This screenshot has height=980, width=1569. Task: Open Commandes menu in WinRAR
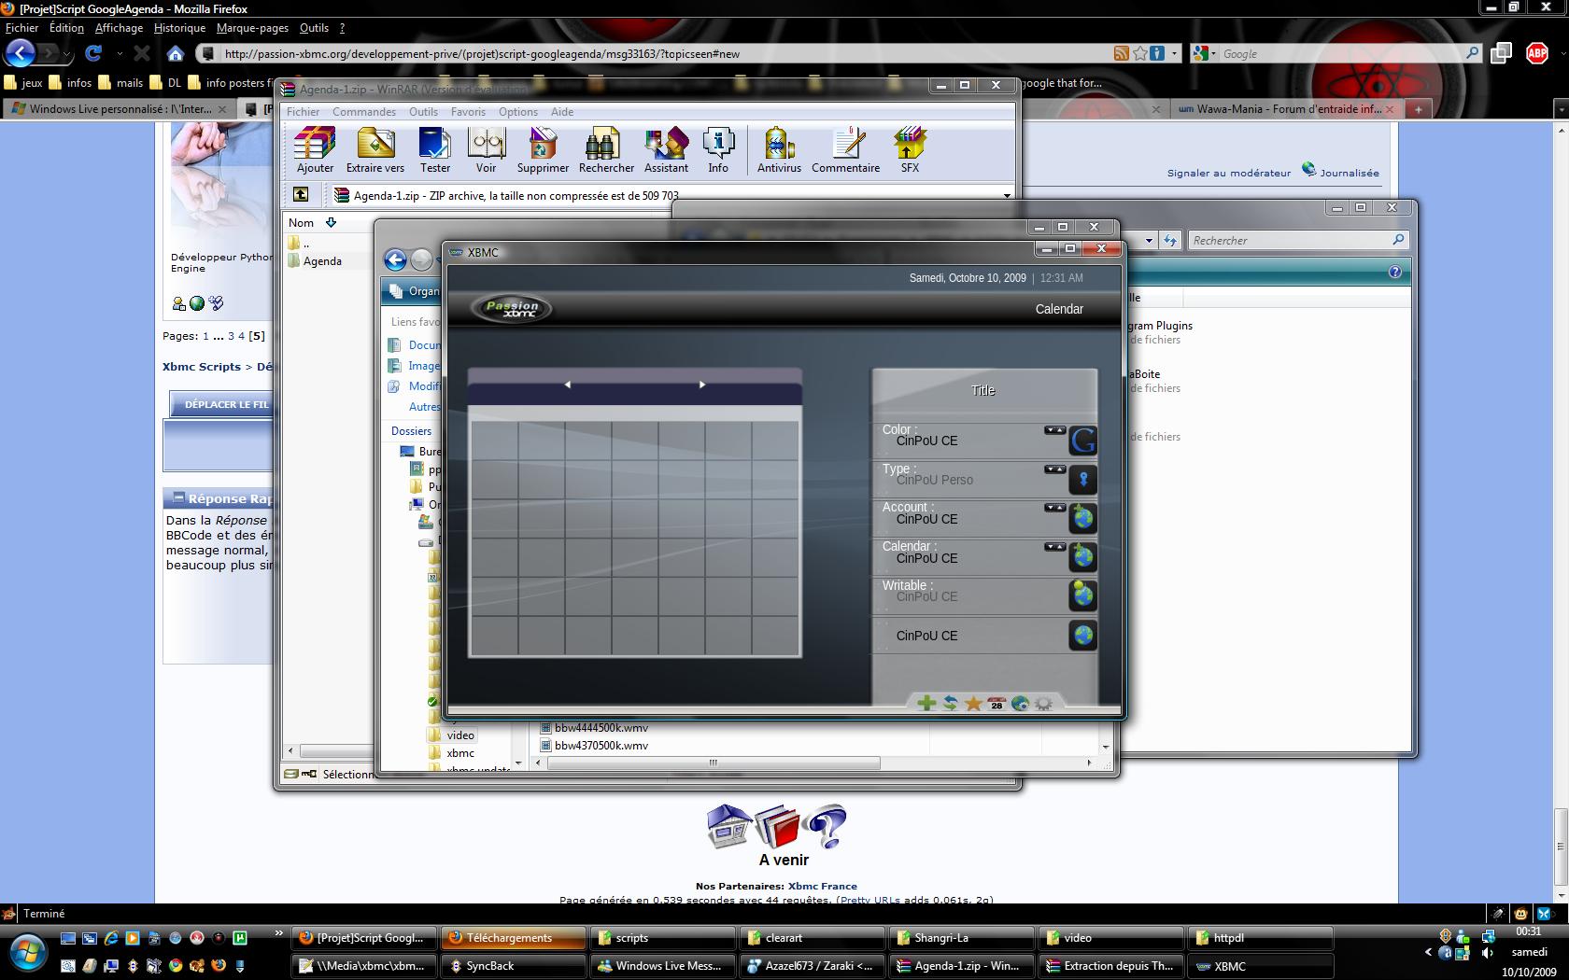[x=364, y=111]
